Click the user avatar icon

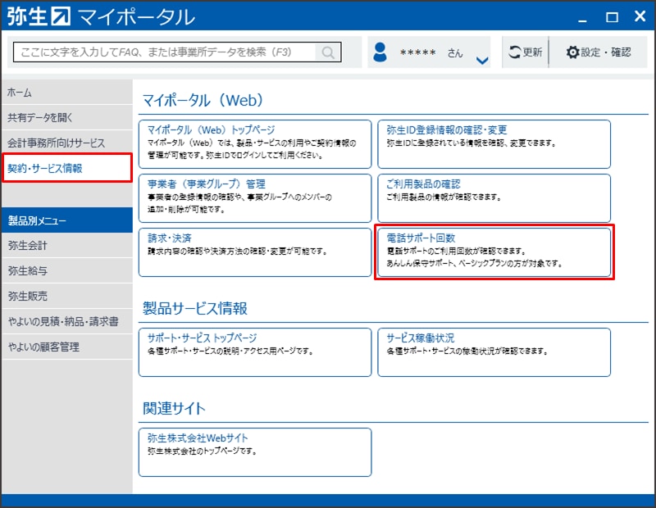click(x=380, y=52)
